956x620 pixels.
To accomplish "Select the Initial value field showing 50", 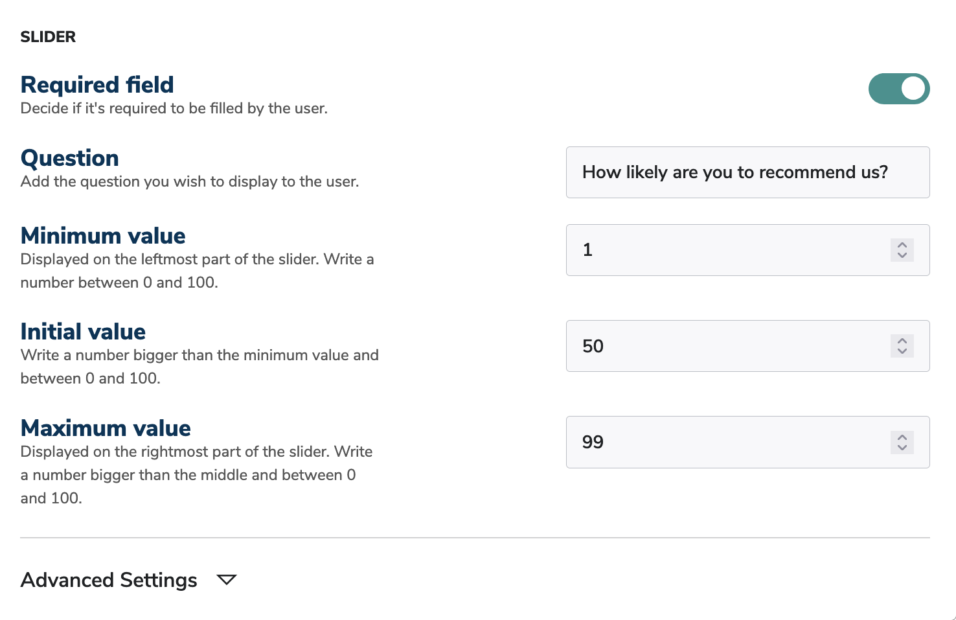I will point(712,346).
